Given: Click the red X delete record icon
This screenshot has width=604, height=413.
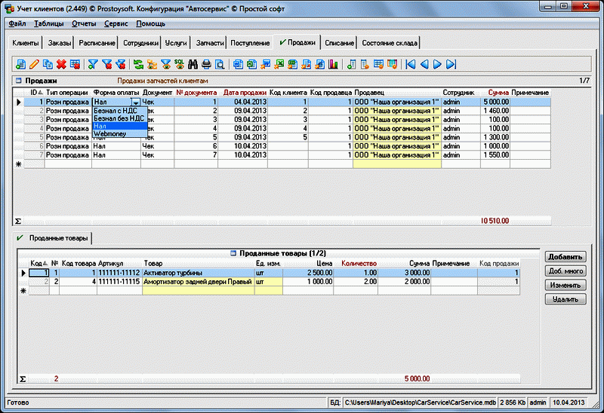Looking at the screenshot, I should tap(61, 64).
